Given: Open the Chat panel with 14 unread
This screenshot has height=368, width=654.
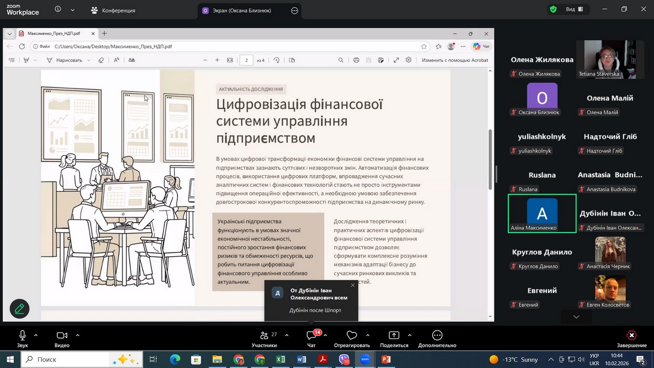Looking at the screenshot, I should (x=311, y=336).
